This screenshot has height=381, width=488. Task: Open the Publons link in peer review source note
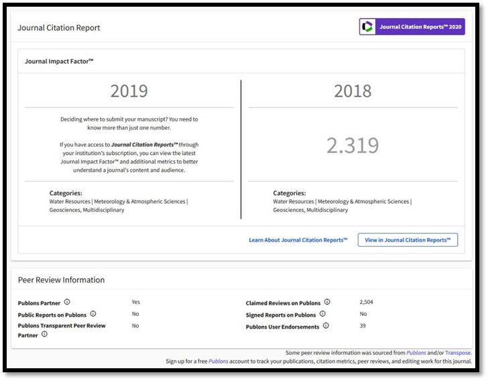(x=416, y=353)
